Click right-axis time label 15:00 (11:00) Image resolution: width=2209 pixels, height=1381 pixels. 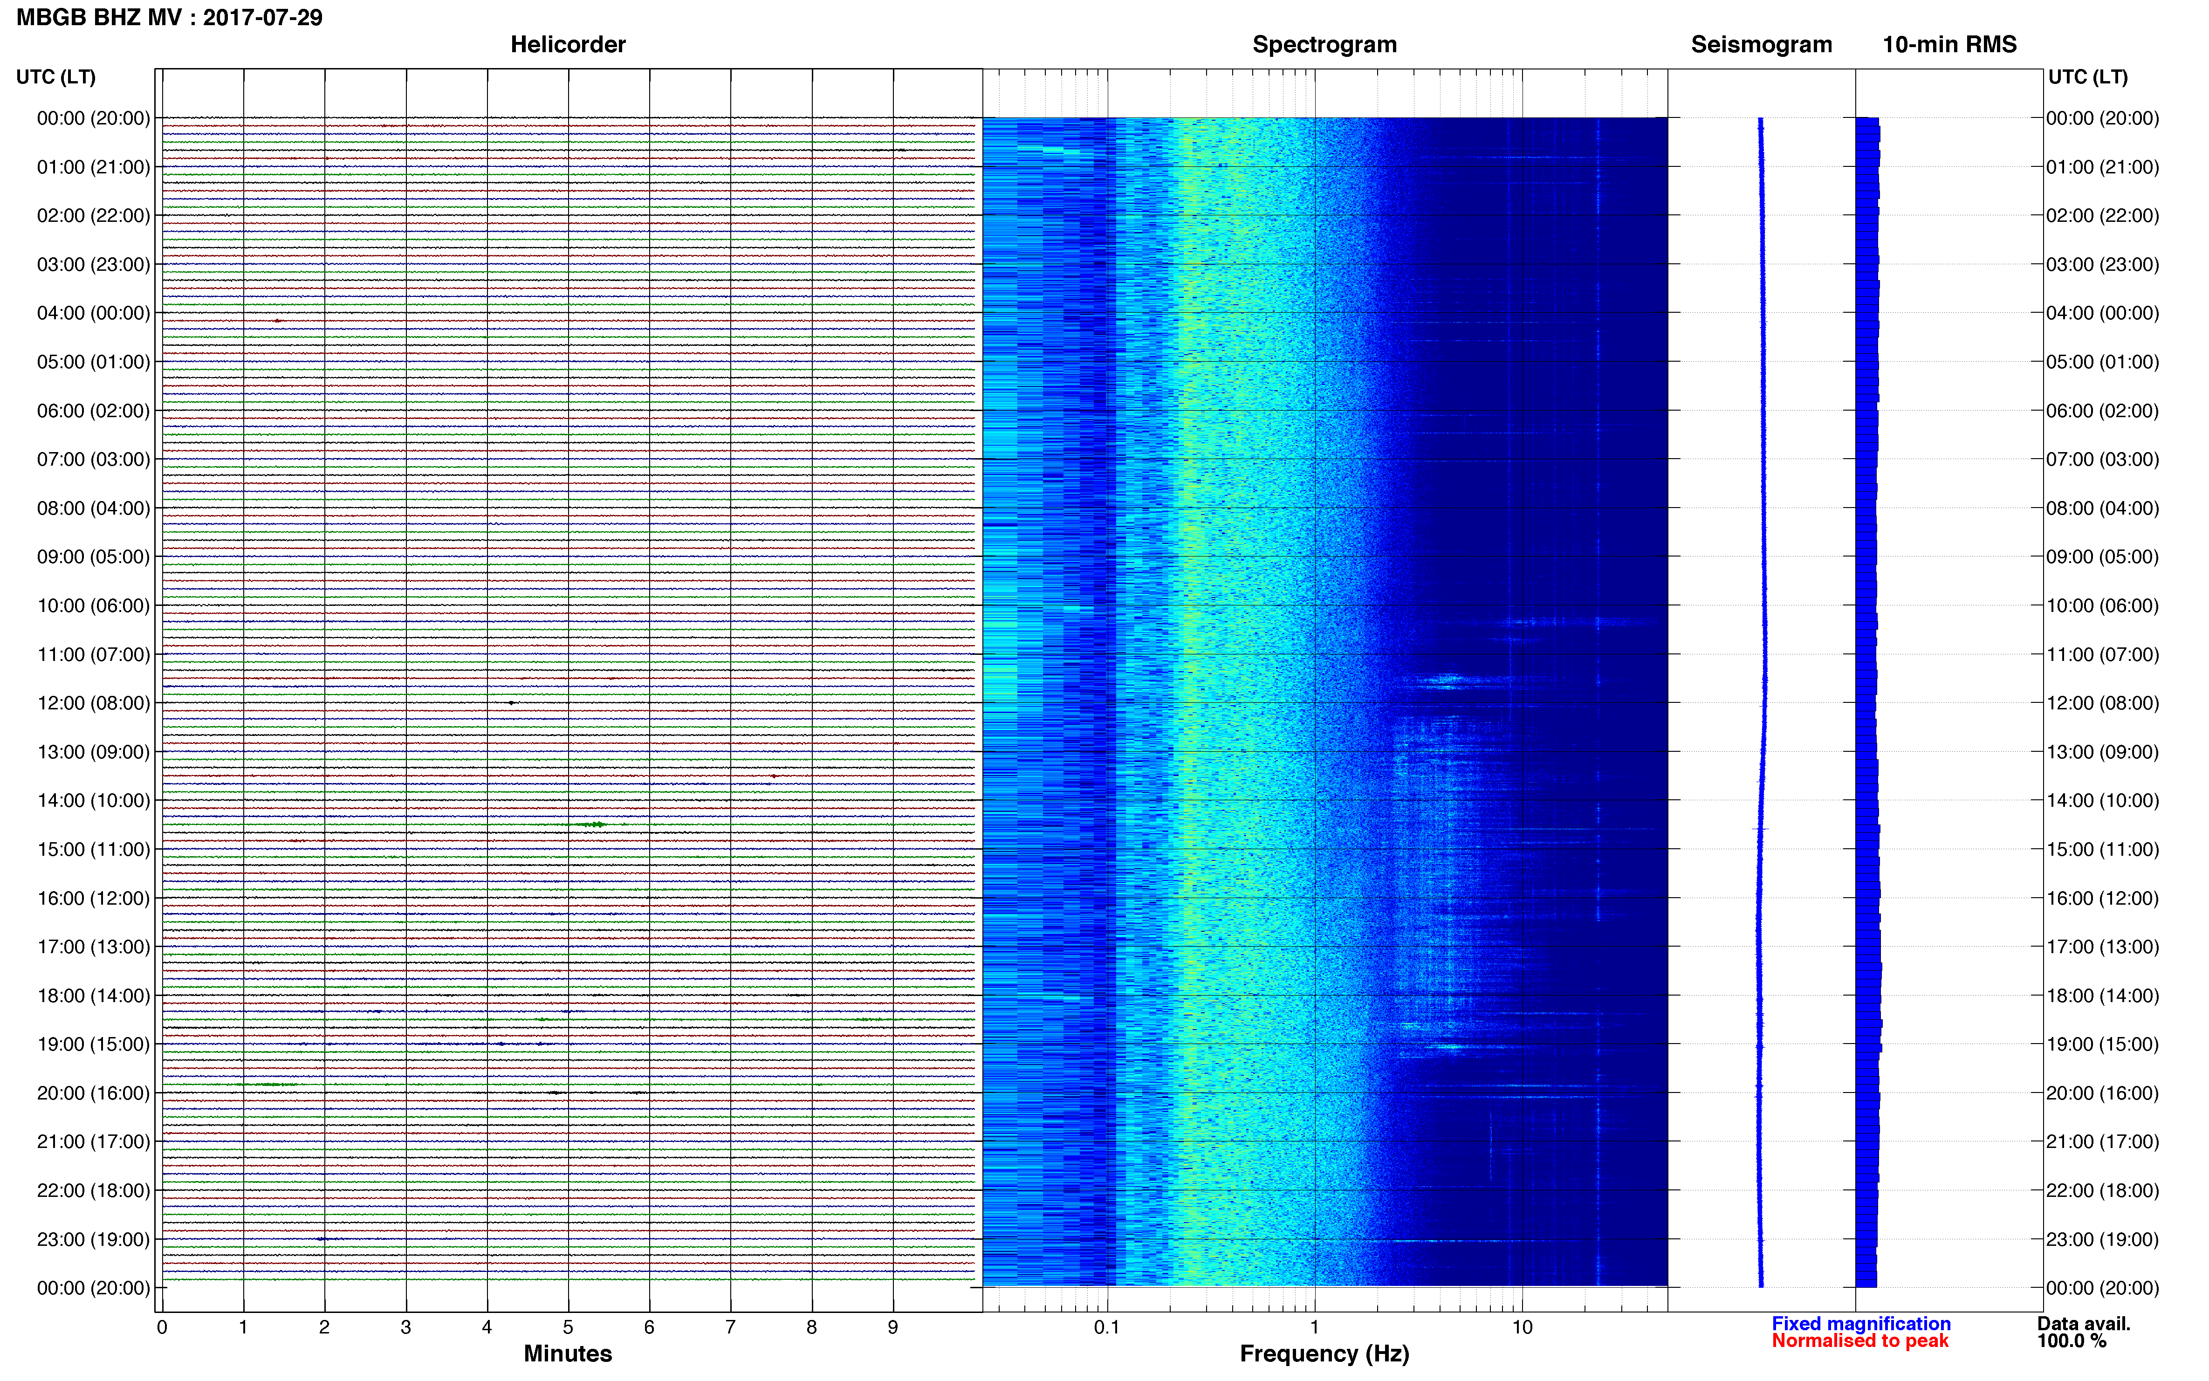point(2102,849)
